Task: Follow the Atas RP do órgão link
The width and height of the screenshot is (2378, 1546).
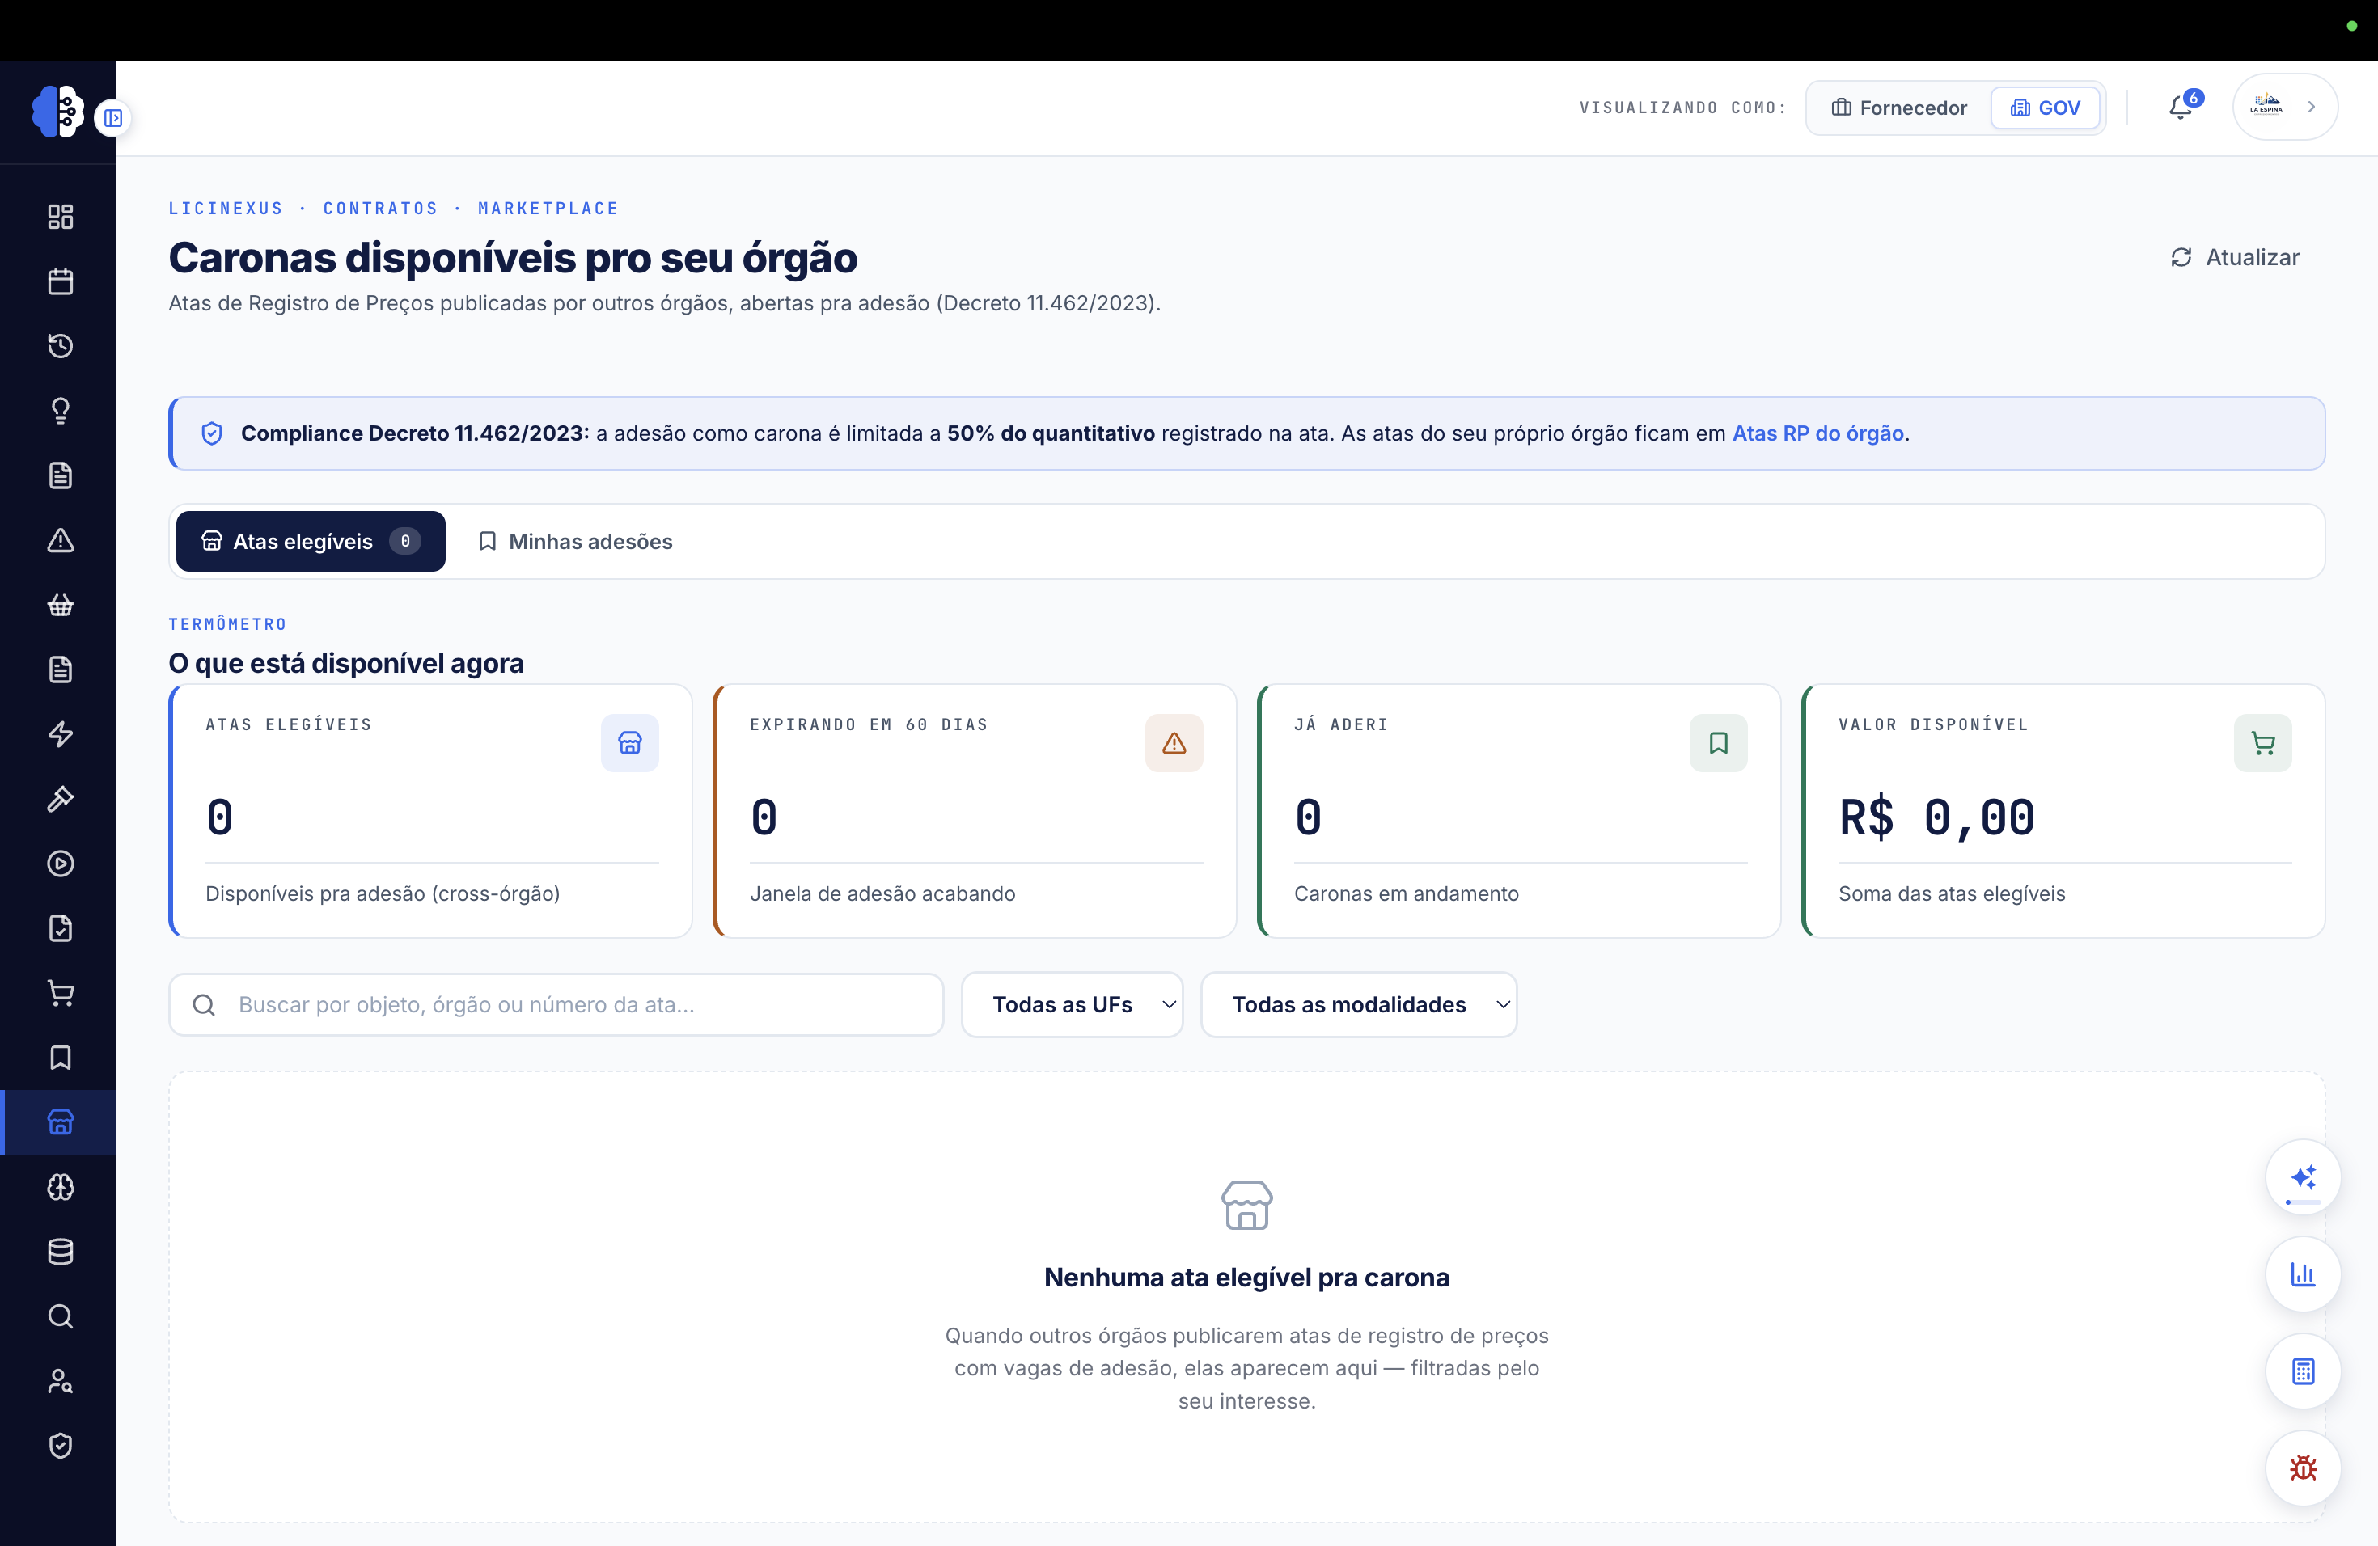Action: click(x=1817, y=433)
